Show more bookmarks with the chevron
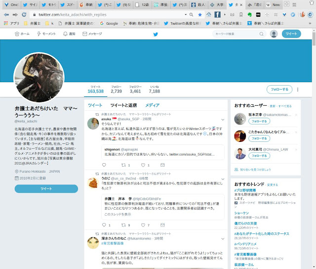This screenshot has height=269, width=316. (310, 23)
